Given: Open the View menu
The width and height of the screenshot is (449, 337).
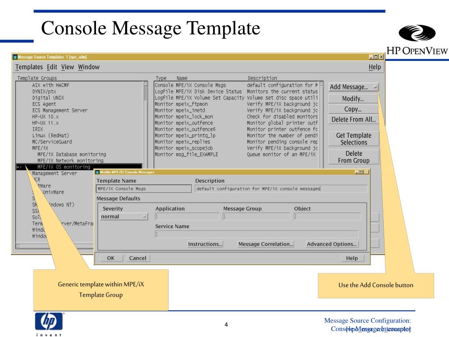Looking at the screenshot, I should point(68,67).
